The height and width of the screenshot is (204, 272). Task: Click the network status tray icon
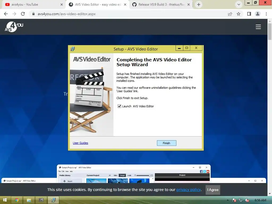pyautogui.click(x=241, y=200)
